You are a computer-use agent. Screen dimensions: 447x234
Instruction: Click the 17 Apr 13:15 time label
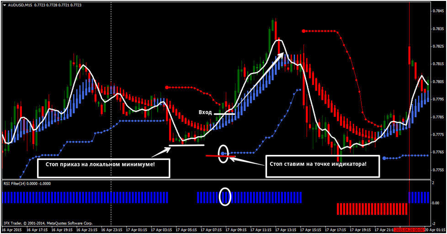[286, 229]
